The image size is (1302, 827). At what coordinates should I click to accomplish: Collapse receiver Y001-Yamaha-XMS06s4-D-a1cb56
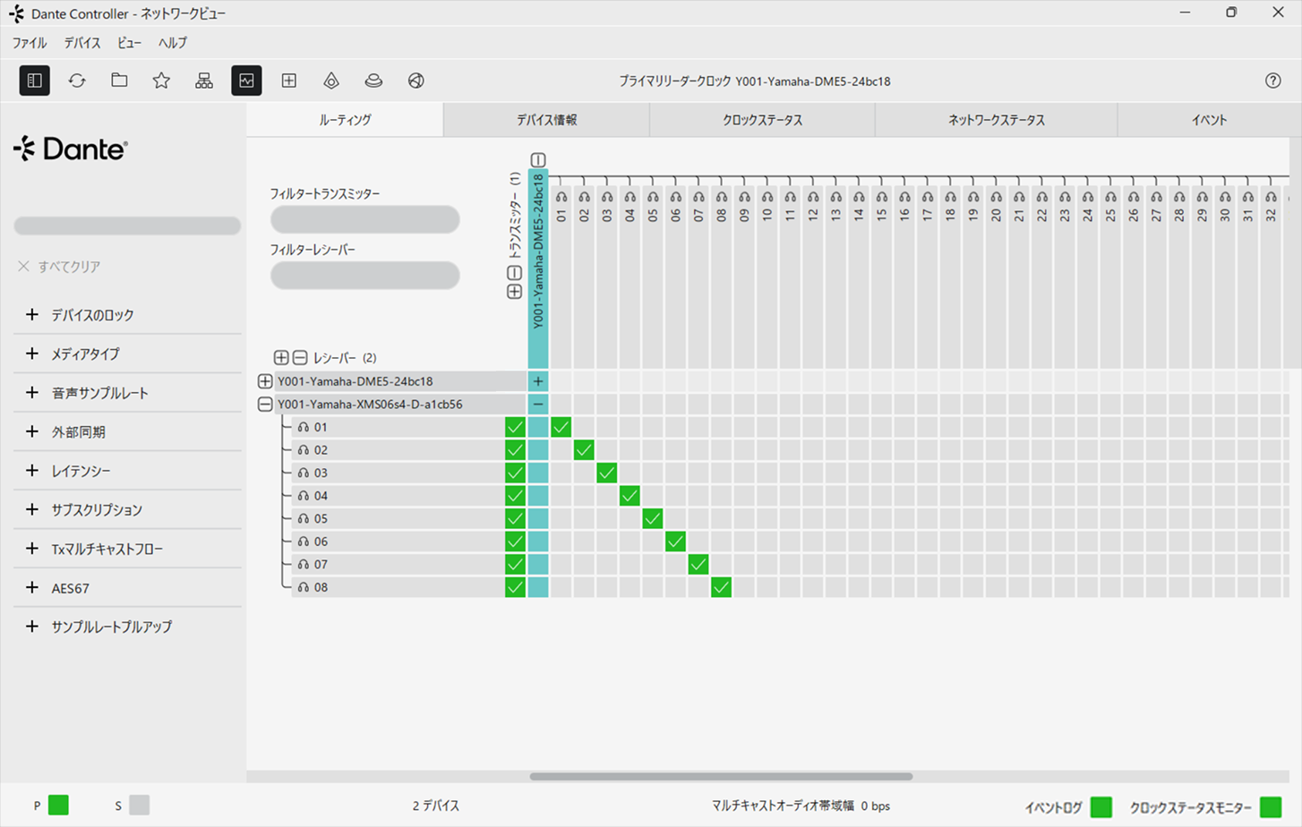[265, 405]
